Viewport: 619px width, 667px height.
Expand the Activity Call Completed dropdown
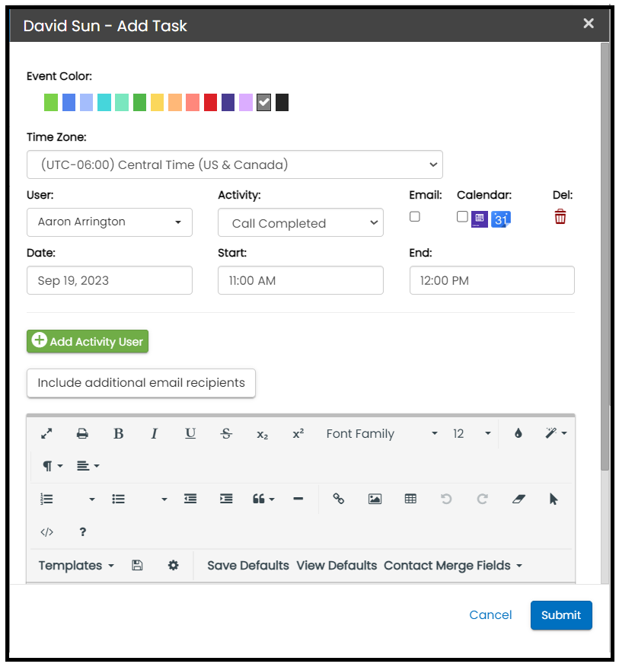coord(300,223)
